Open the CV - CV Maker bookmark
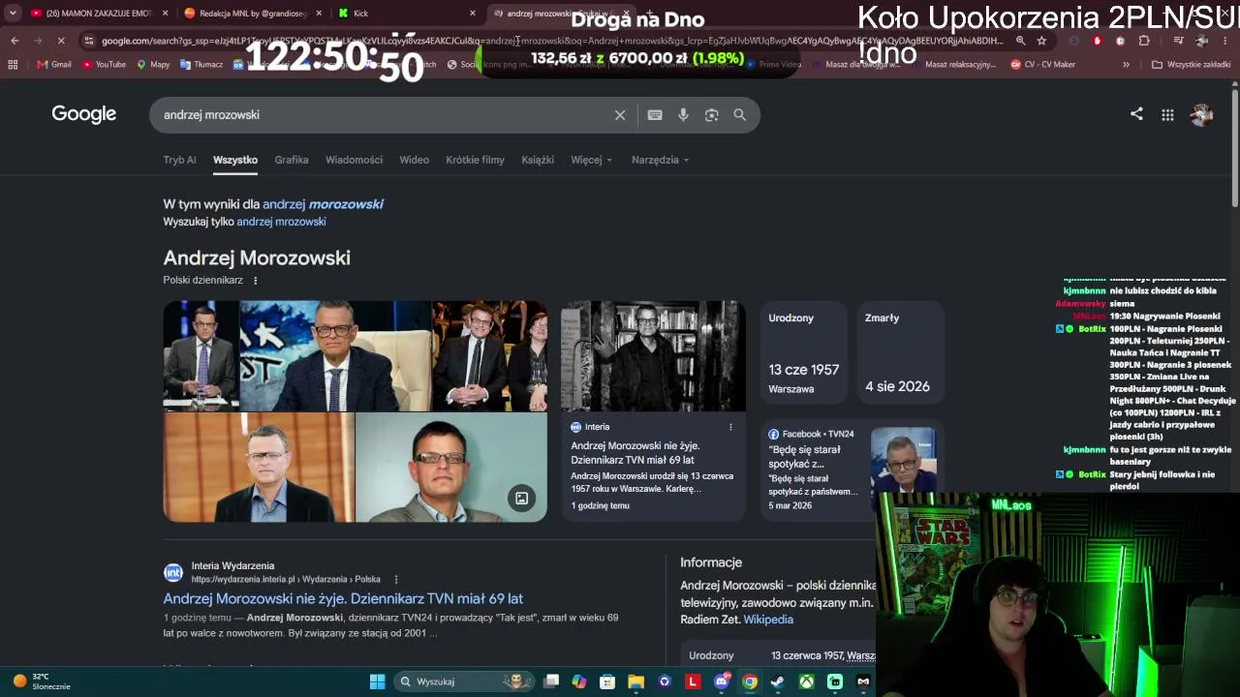This screenshot has height=697, width=1240. tap(1042, 65)
